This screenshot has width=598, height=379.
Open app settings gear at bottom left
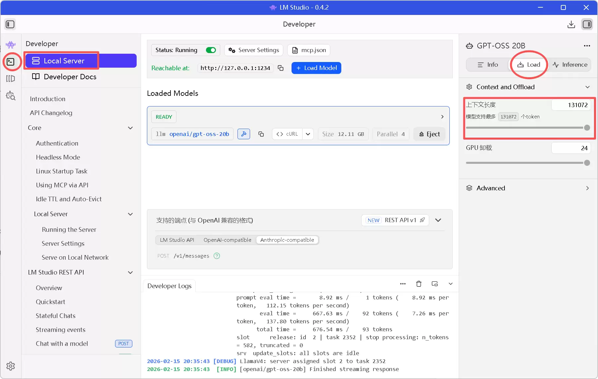[x=11, y=366]
